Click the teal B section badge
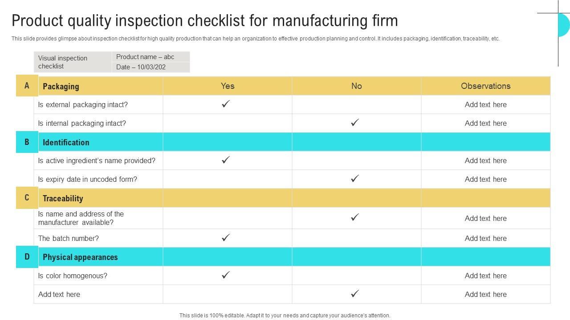 (x=27, y=142)
